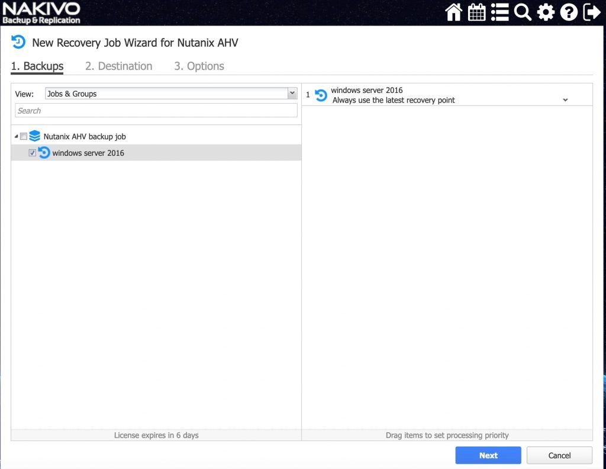
Task: Expand recovery point options chevron
Action: (x=565, y=100)
